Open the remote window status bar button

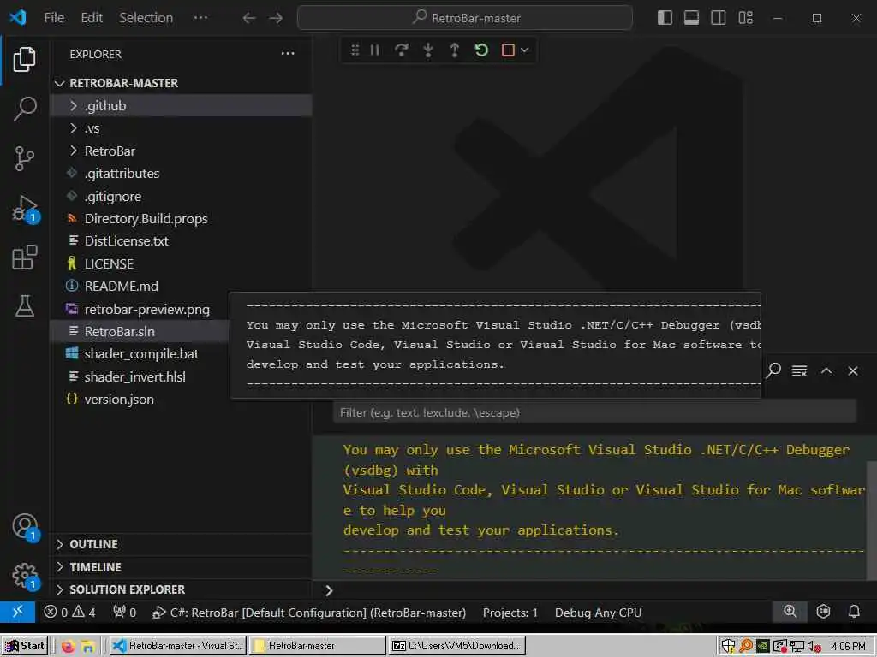17,612
